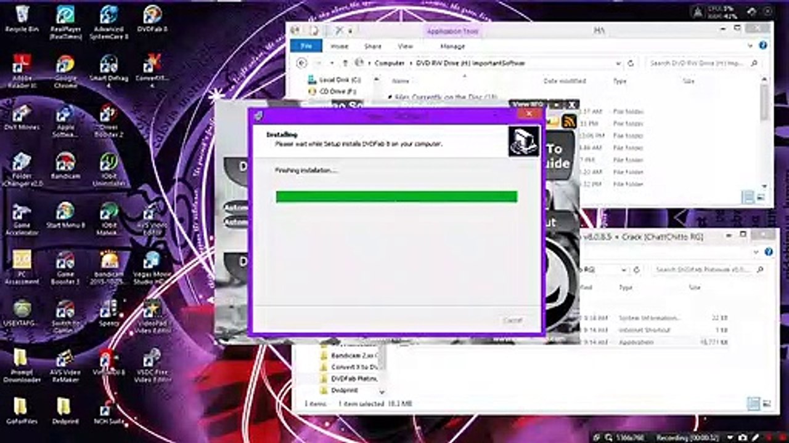Click Cancel in the DVDFab installer
Screen dimensions: 789x443
[512, 320]
